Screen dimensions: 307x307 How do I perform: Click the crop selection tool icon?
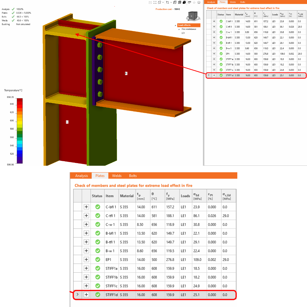(x=167, y=2)
